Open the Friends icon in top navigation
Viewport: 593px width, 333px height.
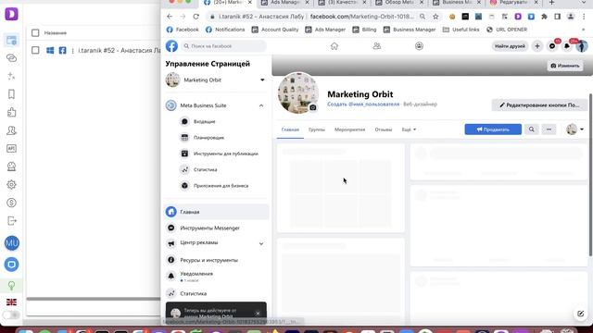[377, 46]
